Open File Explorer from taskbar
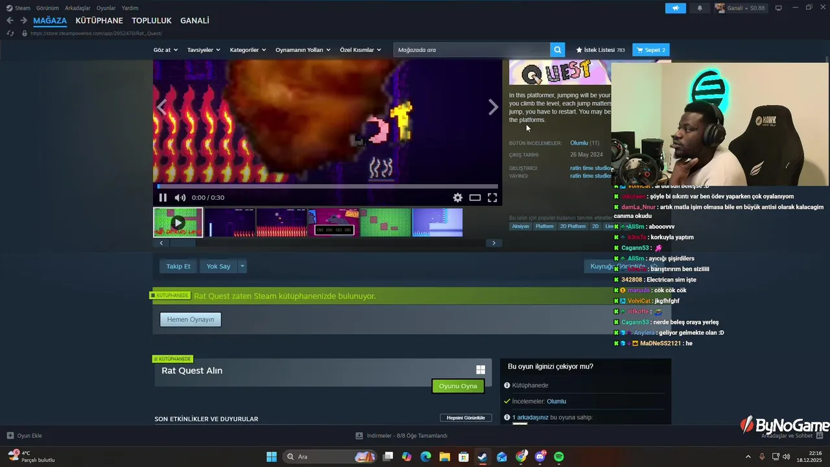Image resolution: width=830 pixels, height=467 pixels. click(445, 457)
